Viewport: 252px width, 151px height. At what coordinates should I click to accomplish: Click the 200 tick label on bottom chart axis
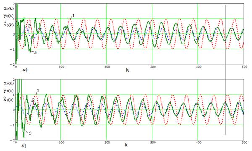(x=107, y=142)
